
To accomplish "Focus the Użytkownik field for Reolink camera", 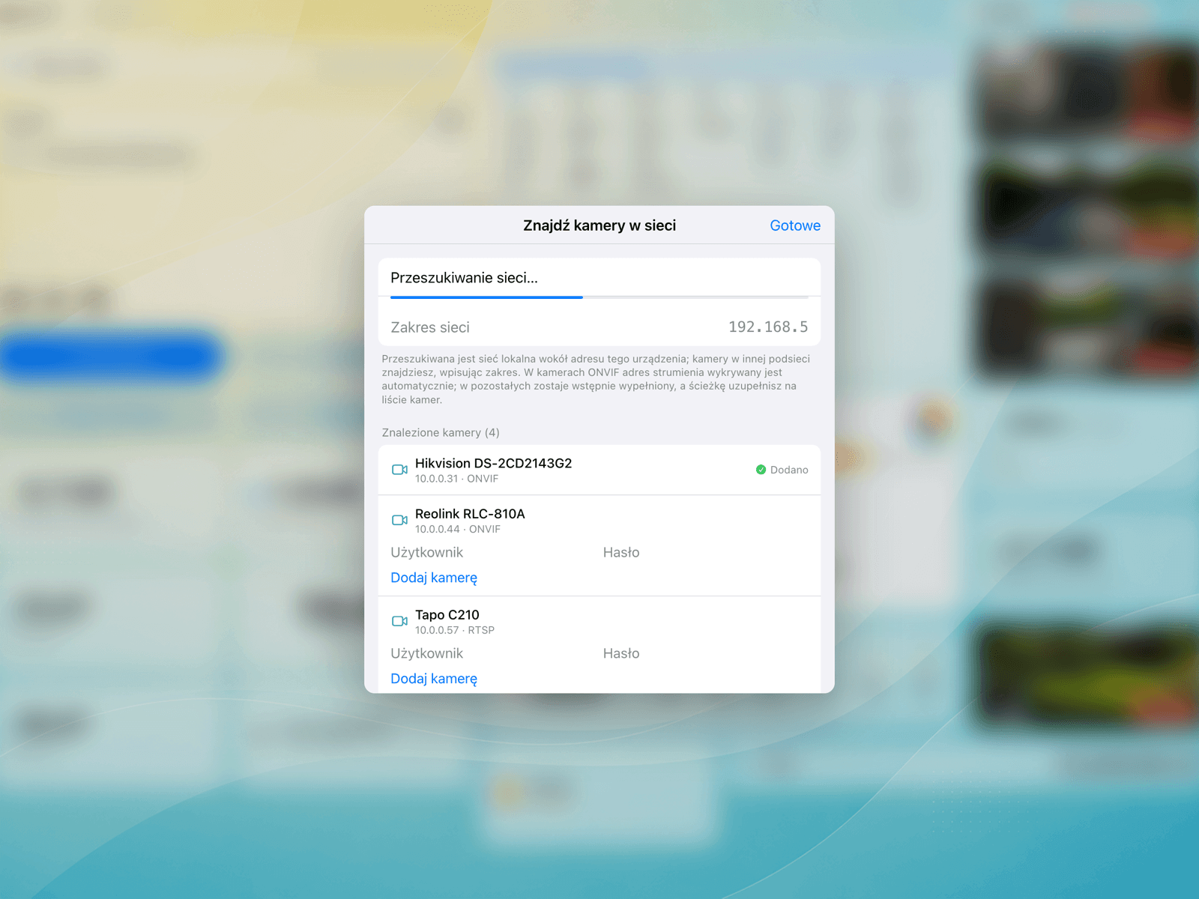I will (x=491, y=552).
